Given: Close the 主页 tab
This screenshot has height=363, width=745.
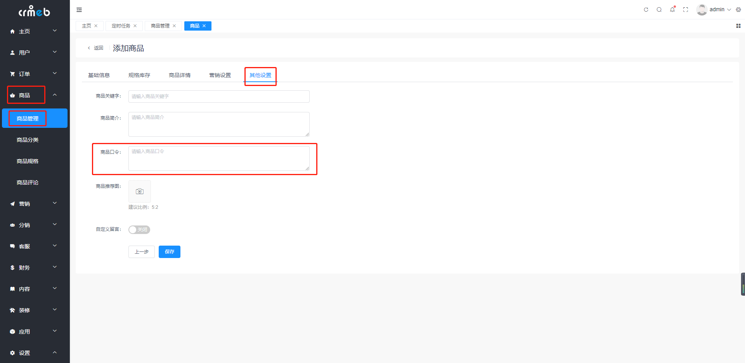Looking at the screenshot, I should pos(96,26).
